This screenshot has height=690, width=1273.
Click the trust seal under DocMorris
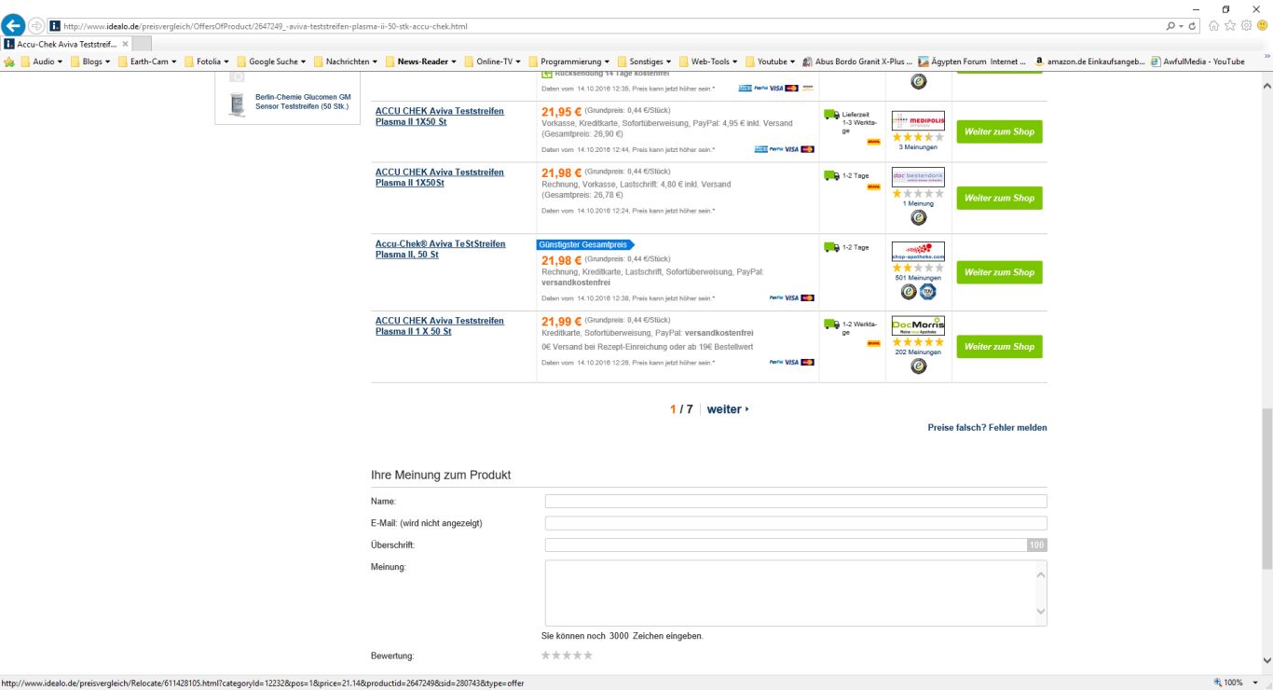tap(919, 366)
